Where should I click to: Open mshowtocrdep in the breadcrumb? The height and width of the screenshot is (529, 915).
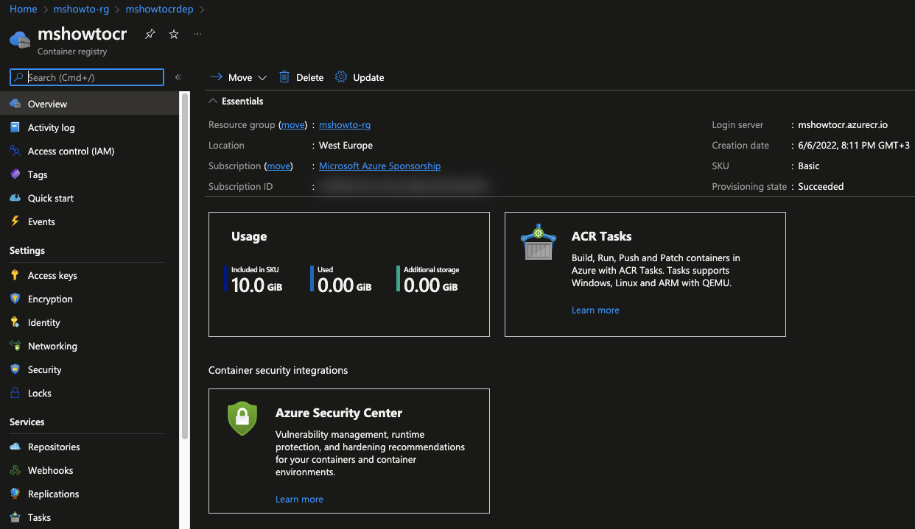click(x=160, y=9)
